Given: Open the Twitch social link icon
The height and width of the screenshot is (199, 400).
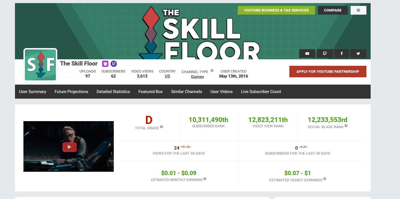Looking at the screenshot, I should click(x=325, y=53).
